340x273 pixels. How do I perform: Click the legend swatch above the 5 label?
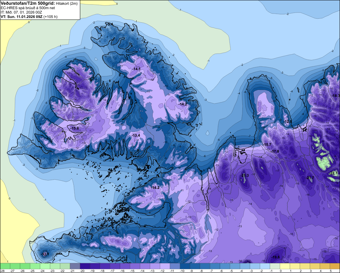click(335, 266)
